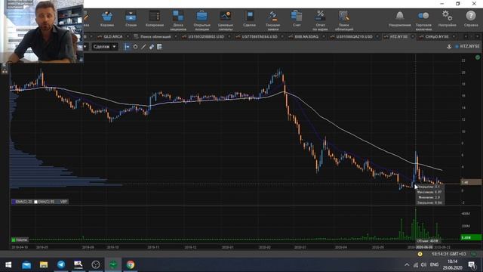
Task: Click the 2019-11 date label on time axis
Action: click(x=153, y=247)
